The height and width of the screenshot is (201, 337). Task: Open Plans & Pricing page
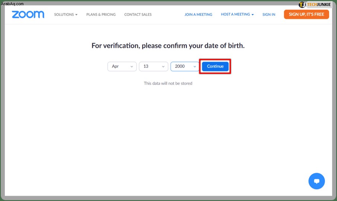point(101,15)
